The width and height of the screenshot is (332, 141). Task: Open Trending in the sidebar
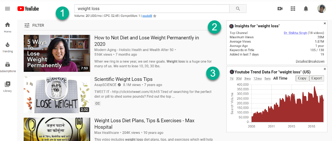point(8,47)
